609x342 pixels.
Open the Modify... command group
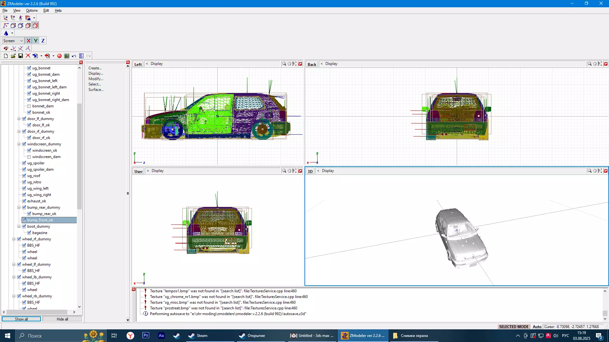tap(96, 79)
